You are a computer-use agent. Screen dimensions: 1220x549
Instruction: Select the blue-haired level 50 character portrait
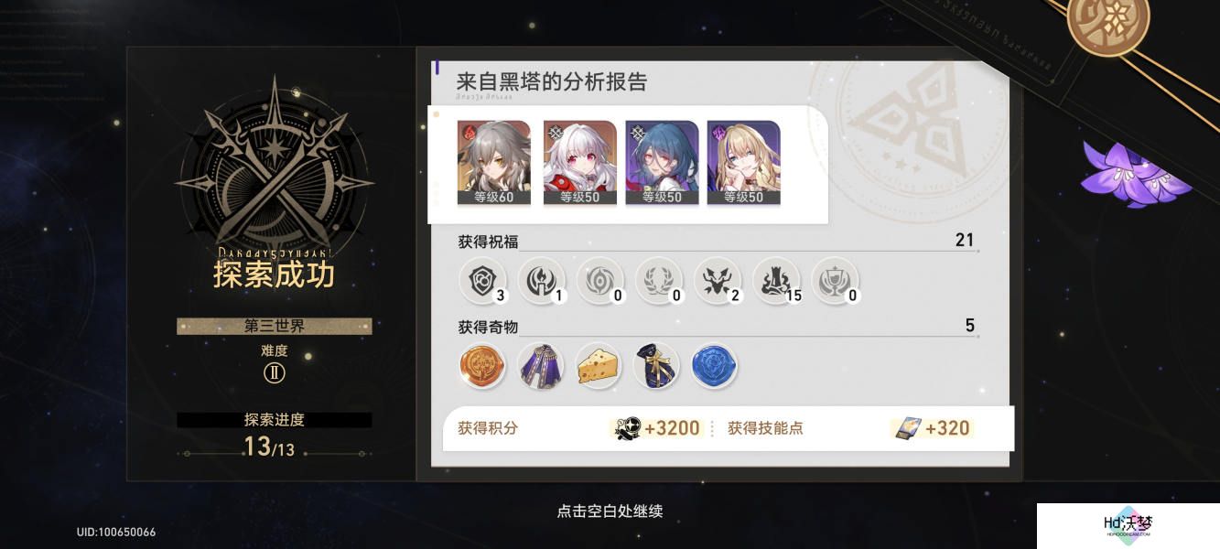(x=662, y=162)
